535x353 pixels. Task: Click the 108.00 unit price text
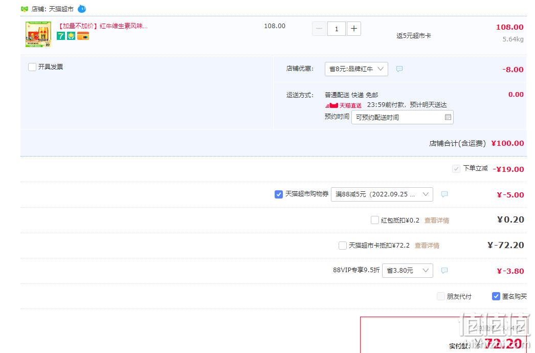275,26
